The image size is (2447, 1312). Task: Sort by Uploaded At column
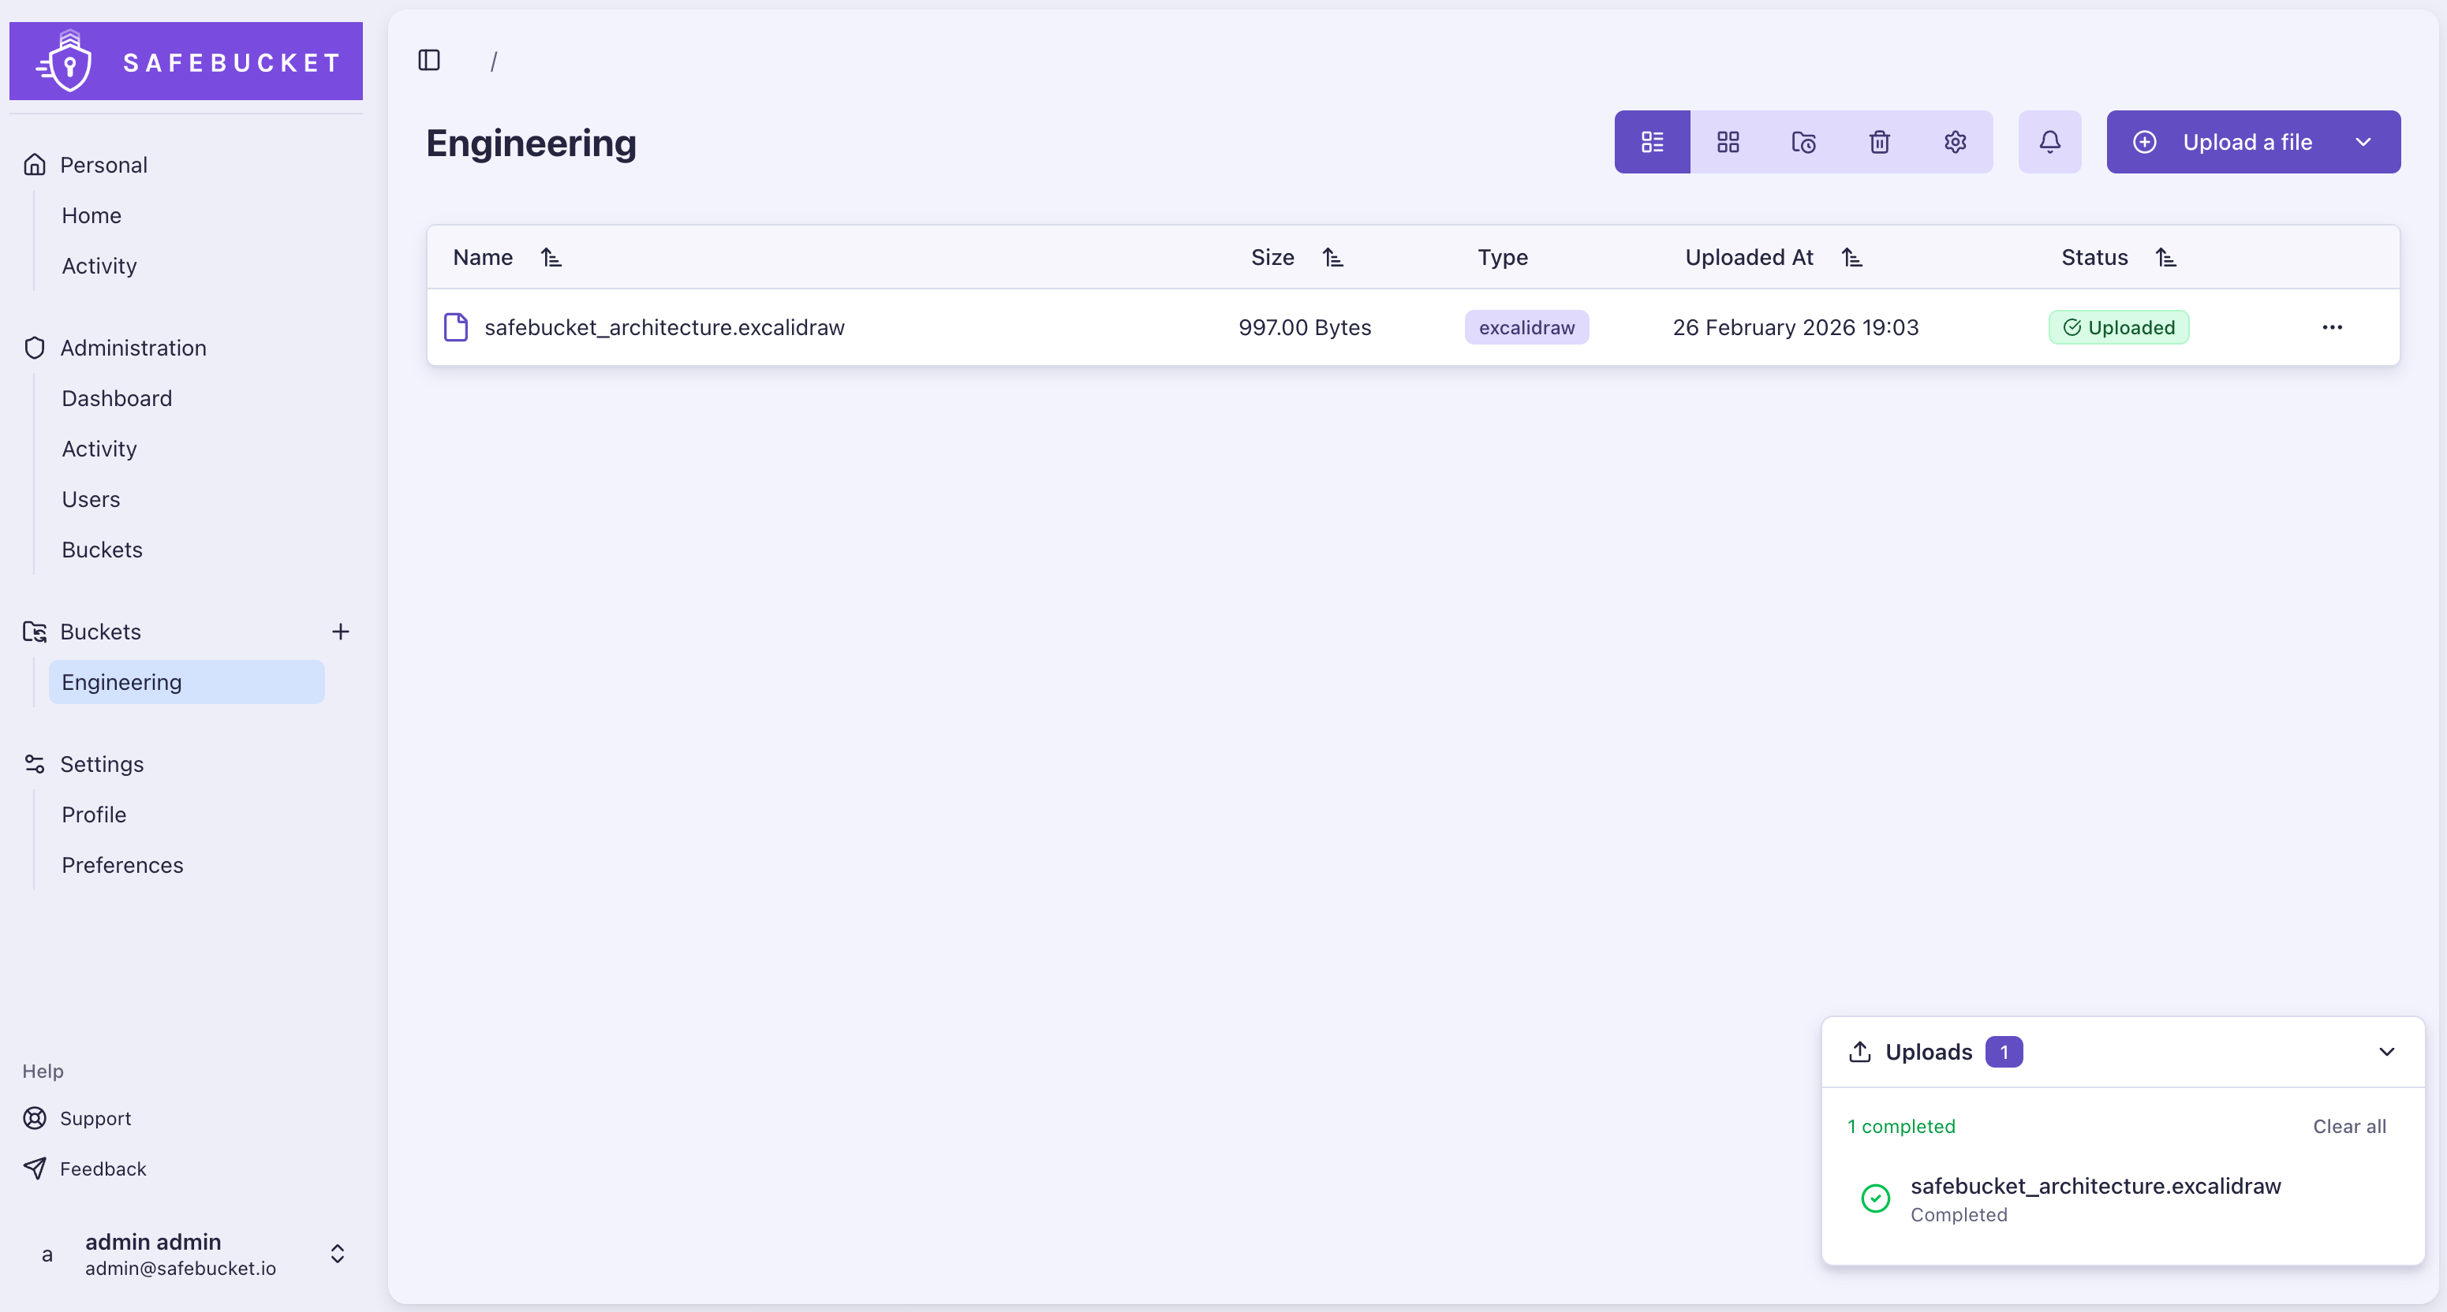(x=1851, y=257)
